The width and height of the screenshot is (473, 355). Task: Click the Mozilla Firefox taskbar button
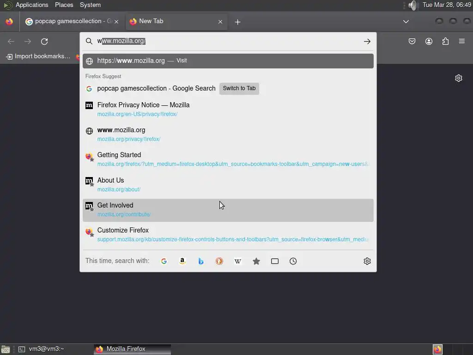tap(132, 349)
